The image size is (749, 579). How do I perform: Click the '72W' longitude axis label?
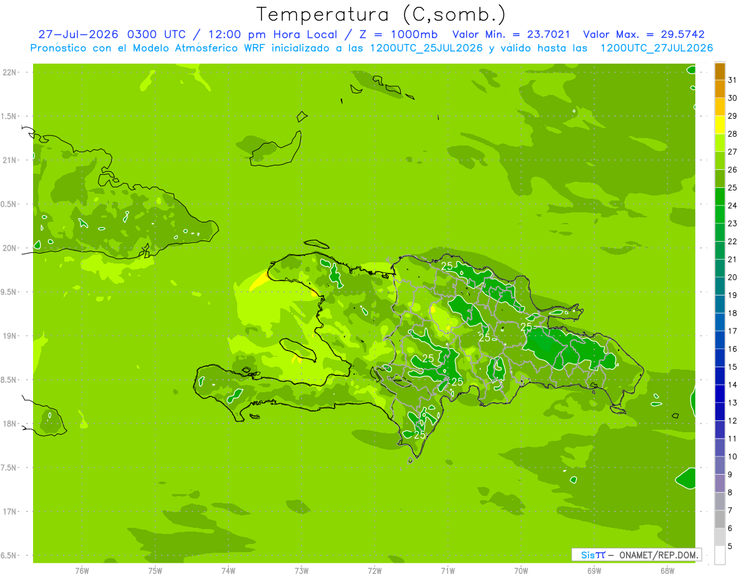(374, 571)
